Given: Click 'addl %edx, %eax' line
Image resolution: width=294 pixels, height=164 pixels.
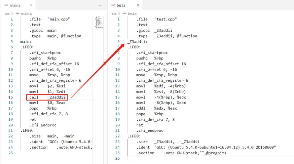Looking at the screenshot, I should (156, 108).
